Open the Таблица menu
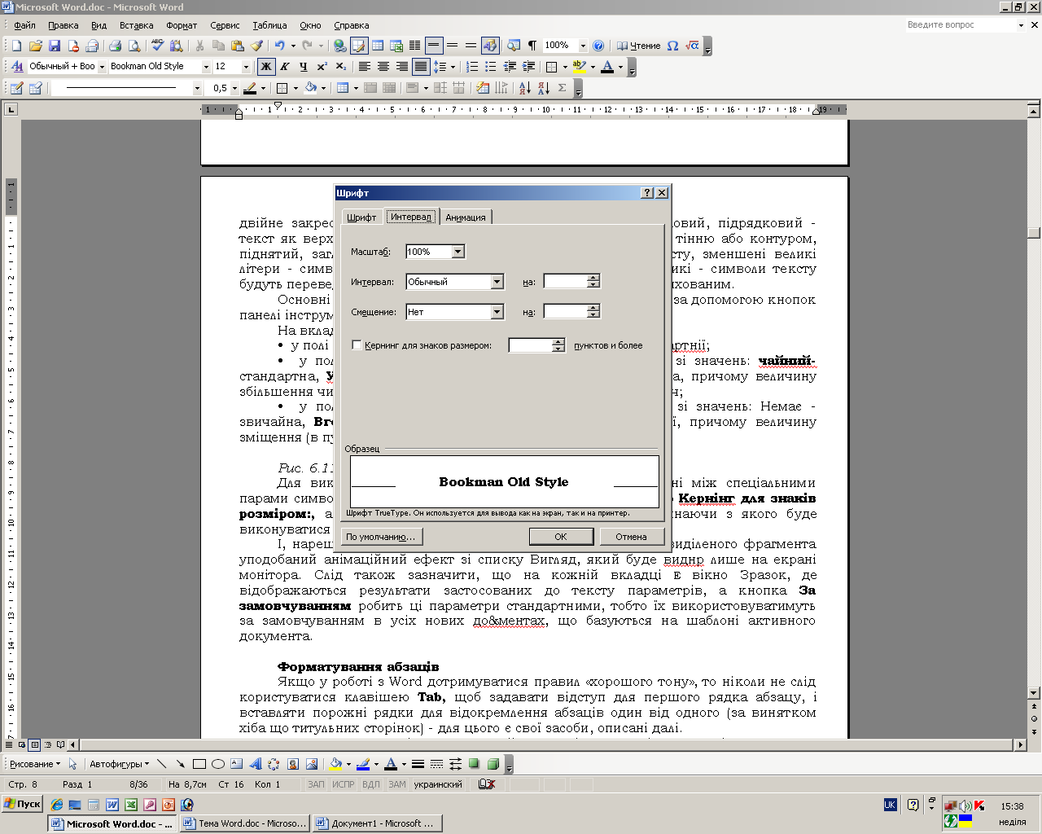The height and width of the screenshot is (834, 1042). (269, 25)
